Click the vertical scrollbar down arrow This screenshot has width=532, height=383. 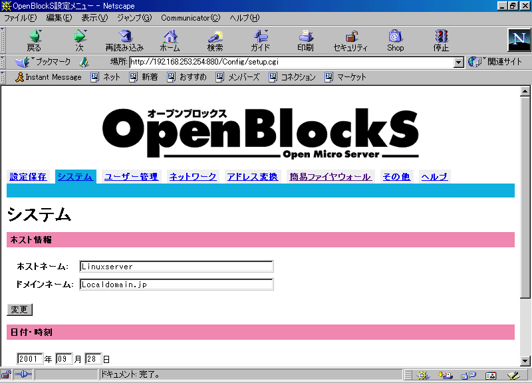525,361
